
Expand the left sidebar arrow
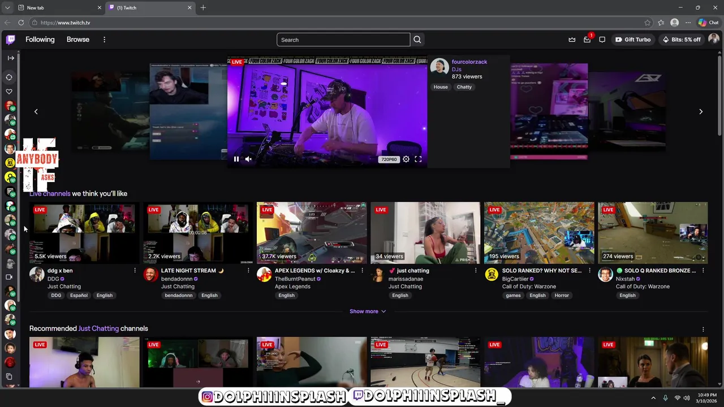pyautogui.click(x=11, y=58)
